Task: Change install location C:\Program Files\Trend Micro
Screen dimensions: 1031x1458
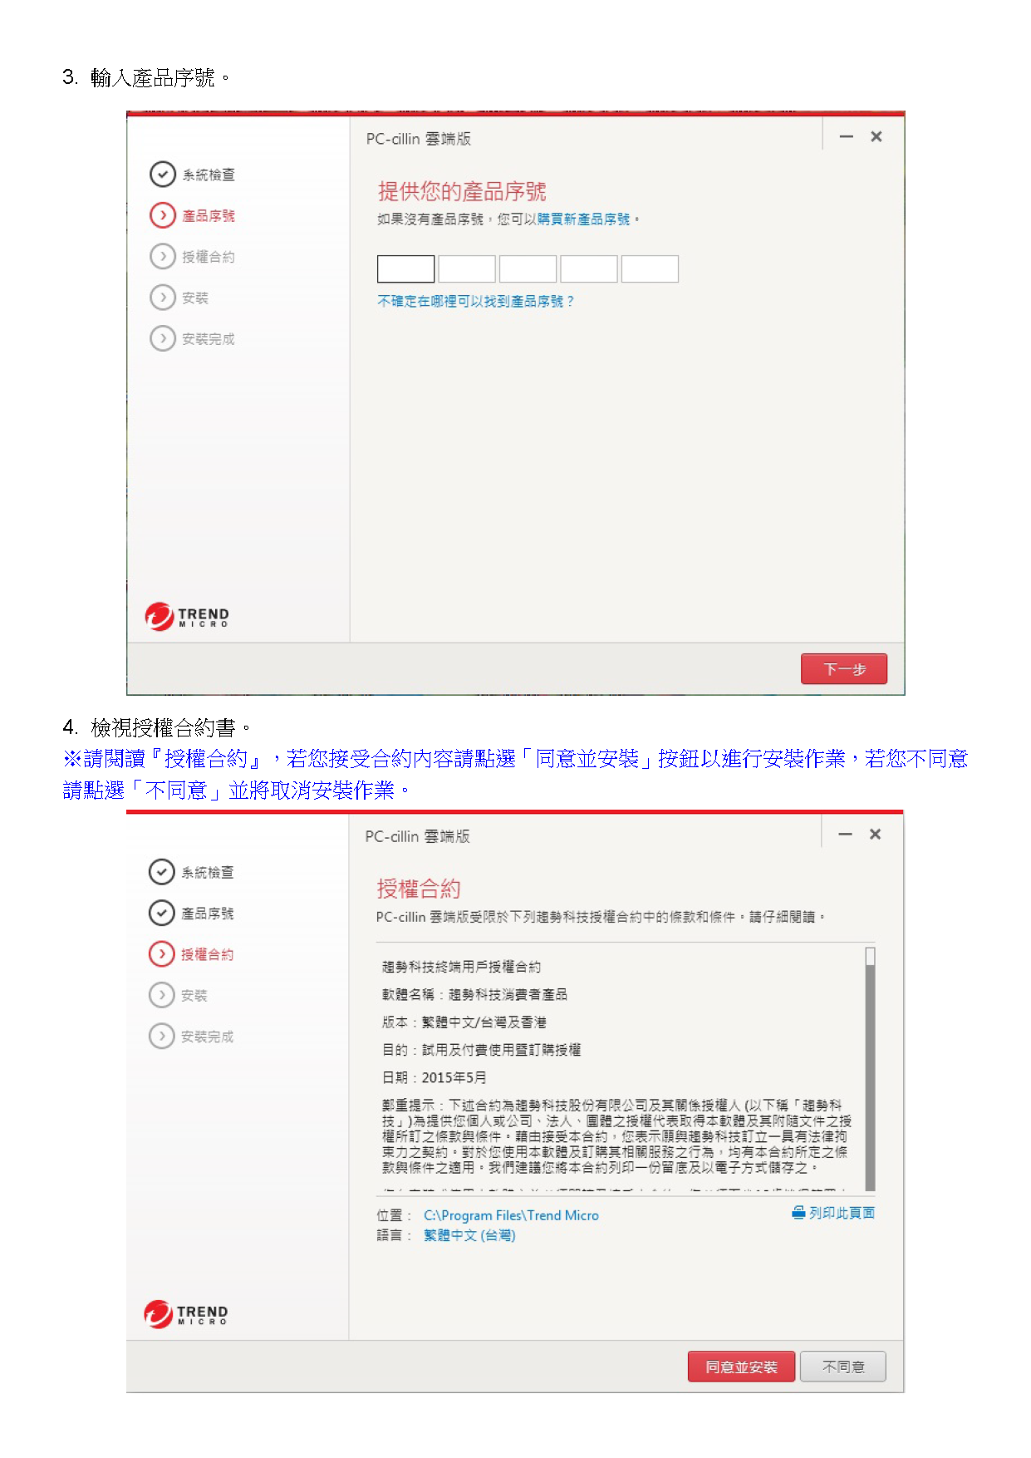Action: tap(511, 1215)
